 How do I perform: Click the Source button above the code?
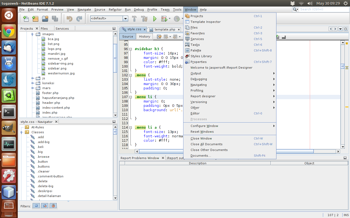click(127, 36)
